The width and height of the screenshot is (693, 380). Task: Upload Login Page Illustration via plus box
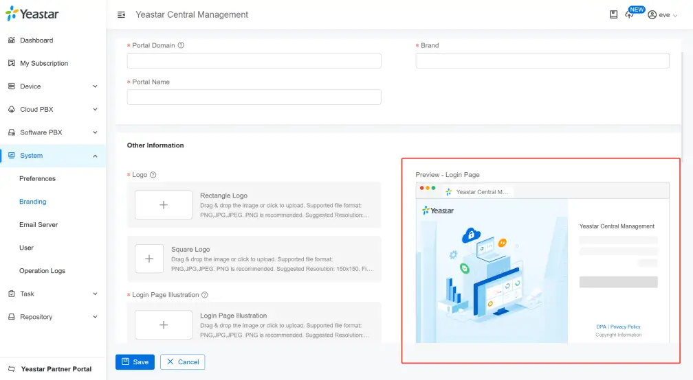click(x=164, y=324)
